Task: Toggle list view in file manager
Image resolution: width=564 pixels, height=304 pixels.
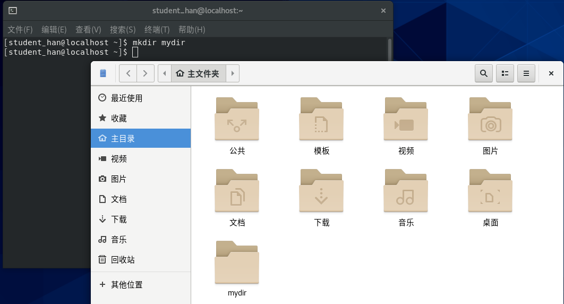Action: click(x=505, y=73)
